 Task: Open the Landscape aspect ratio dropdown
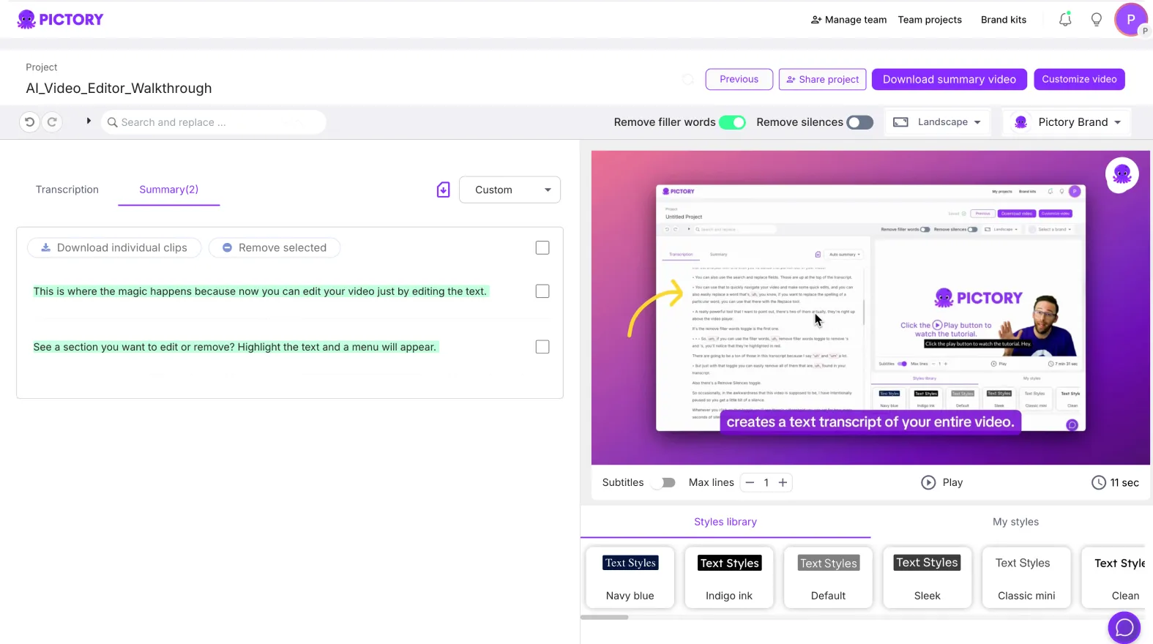937,122
